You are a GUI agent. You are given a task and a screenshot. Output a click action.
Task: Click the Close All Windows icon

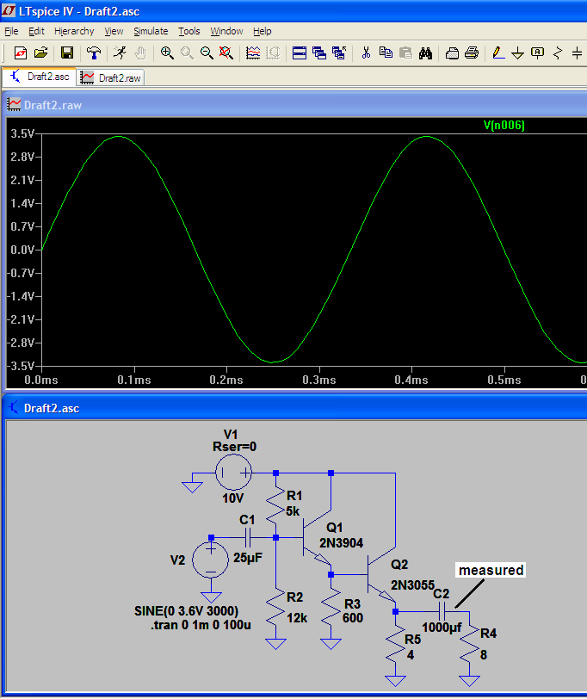[x=339, y=53]
